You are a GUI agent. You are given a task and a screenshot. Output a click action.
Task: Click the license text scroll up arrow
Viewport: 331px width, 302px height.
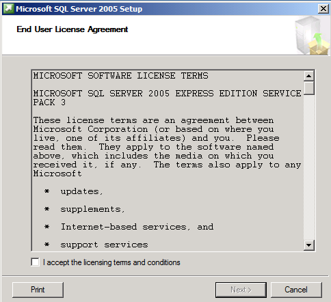click(x=309, y=76)
